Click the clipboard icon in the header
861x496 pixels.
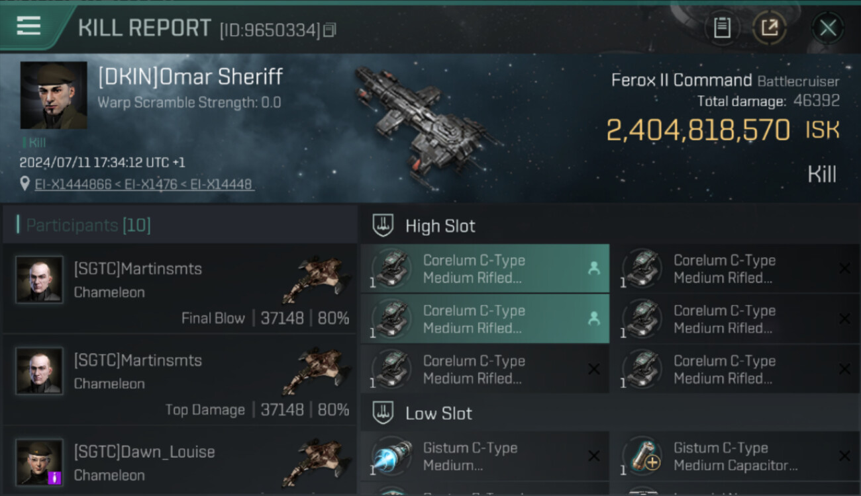(x=722, y=28)
